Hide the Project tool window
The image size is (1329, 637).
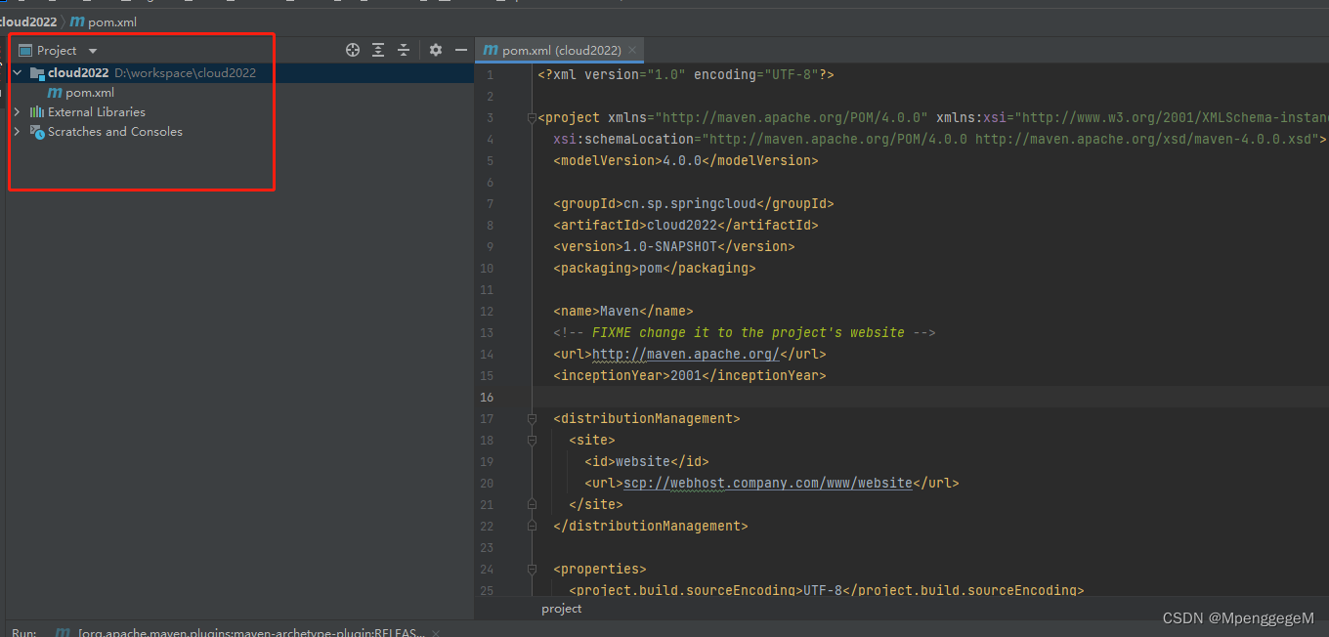click(x=461, y=50)
